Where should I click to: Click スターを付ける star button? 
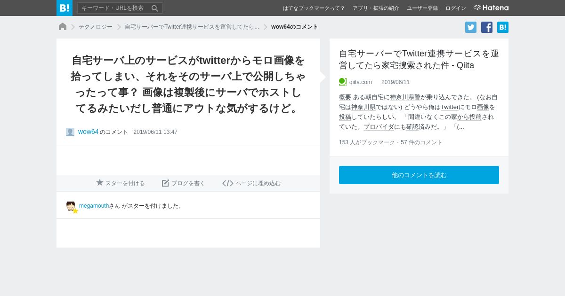[x=121, y=183]
